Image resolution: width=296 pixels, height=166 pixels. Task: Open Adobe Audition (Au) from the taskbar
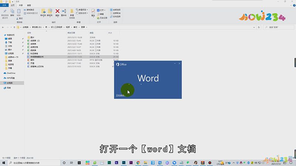(x=109, y=163)
